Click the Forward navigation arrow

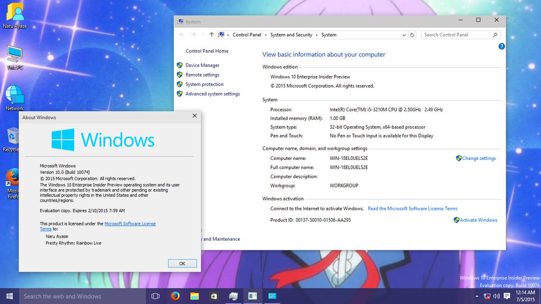pos(193,35)
